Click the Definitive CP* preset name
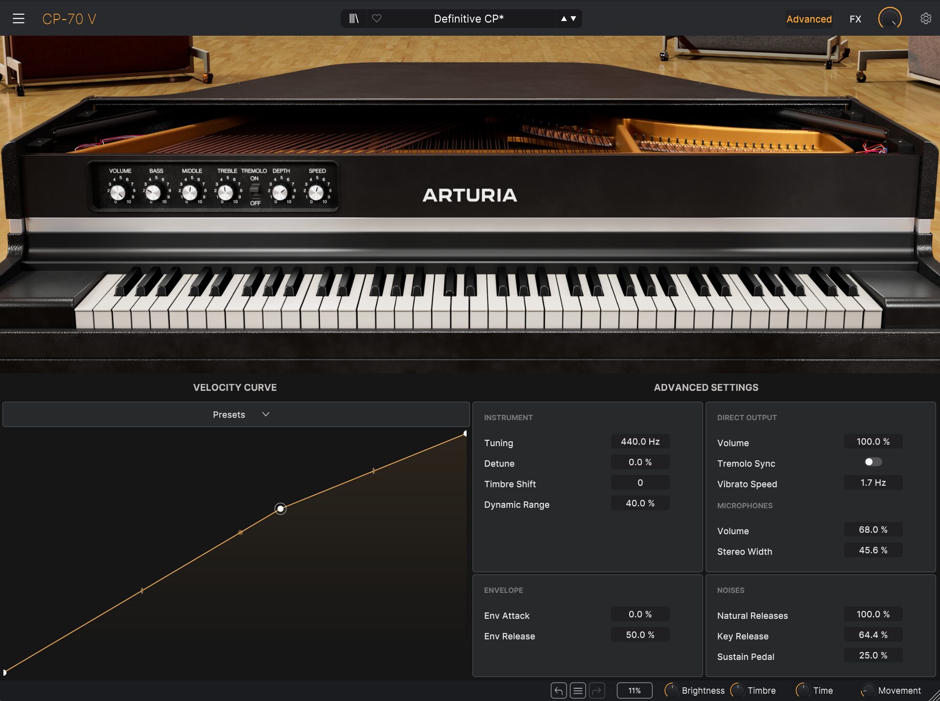This screenshot has width=940, height=701. click(469, 19)
